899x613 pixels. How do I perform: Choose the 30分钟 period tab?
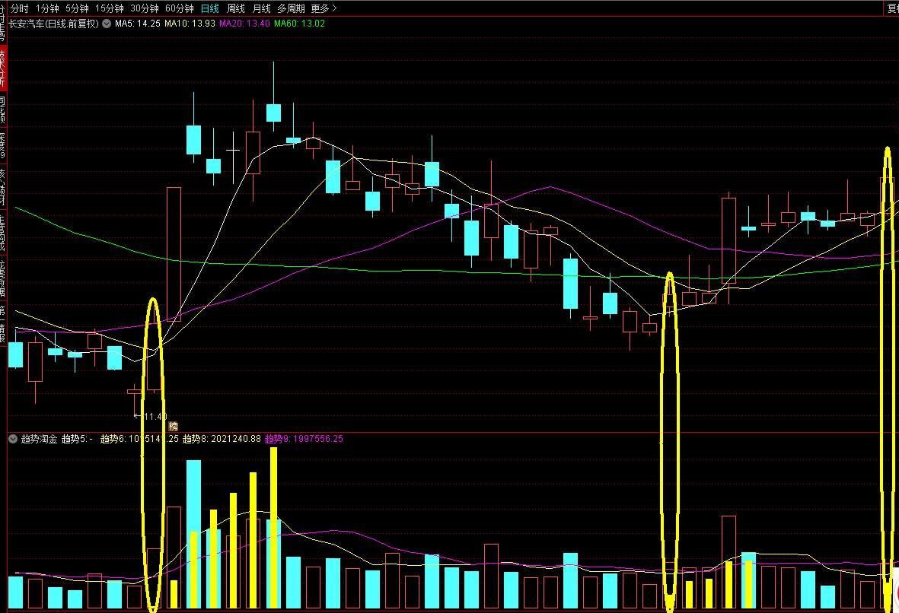coord(145,8)
